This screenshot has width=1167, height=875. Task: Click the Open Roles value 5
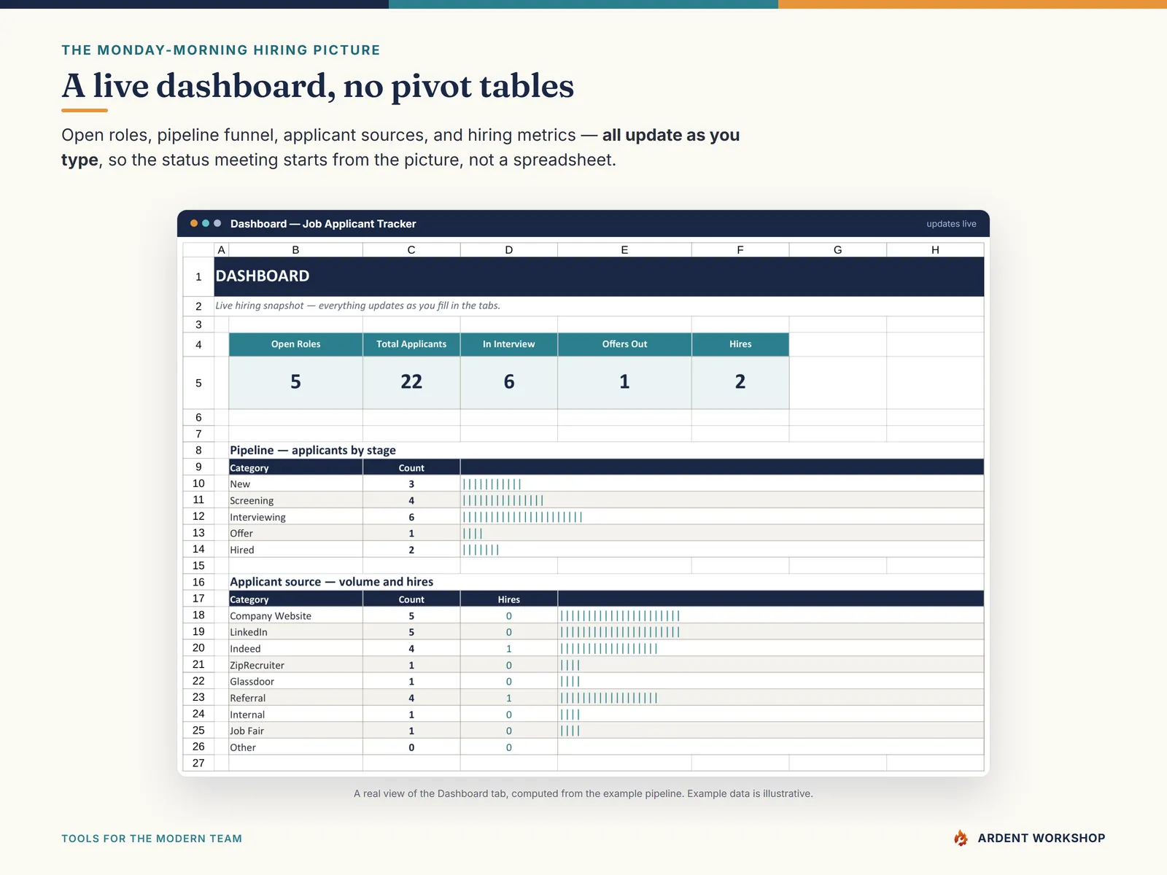[x=295, y=382]
